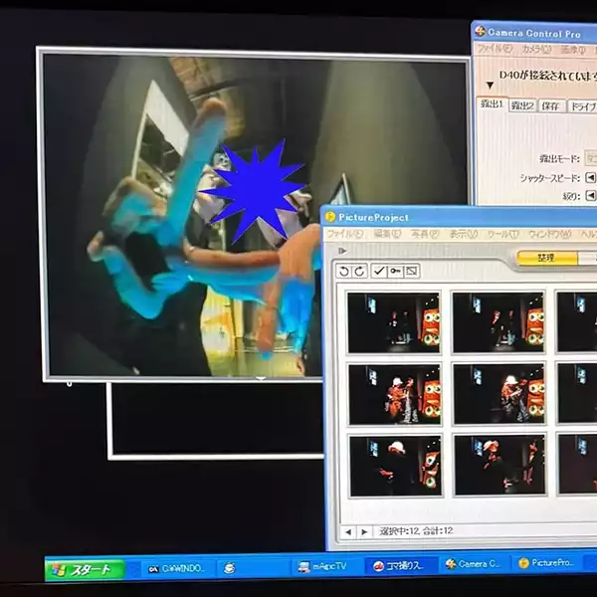
Task: Select the first thumbnail in PictureProject grid
Action: (x=394, y=322)
